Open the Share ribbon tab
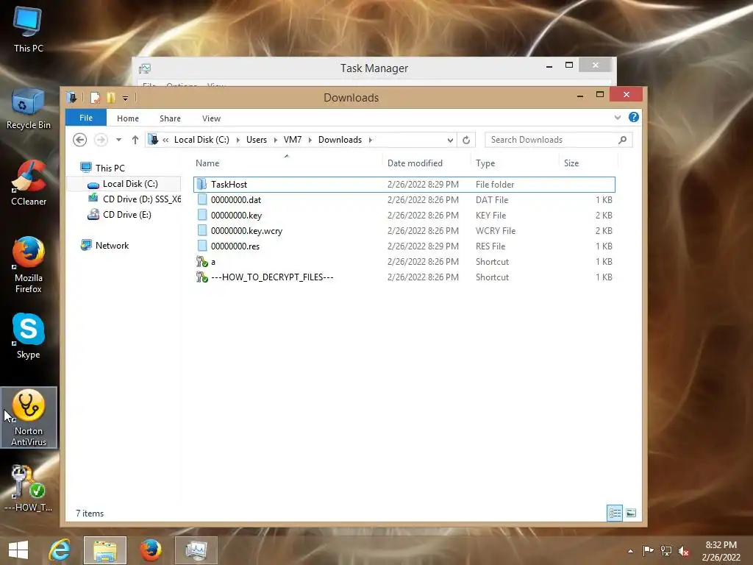Screen dimensions: 753x565 [170, 118]
